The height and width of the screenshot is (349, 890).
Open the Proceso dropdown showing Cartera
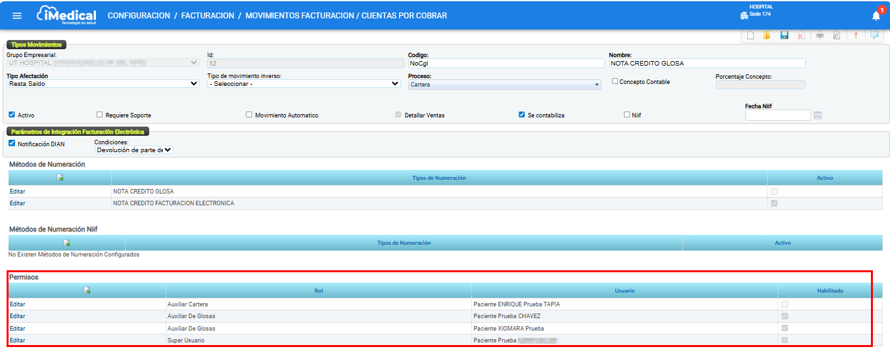pos(504,85)
